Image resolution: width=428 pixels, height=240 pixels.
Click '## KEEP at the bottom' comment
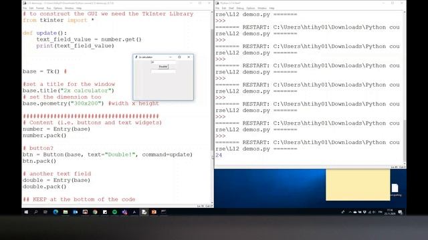79,199
